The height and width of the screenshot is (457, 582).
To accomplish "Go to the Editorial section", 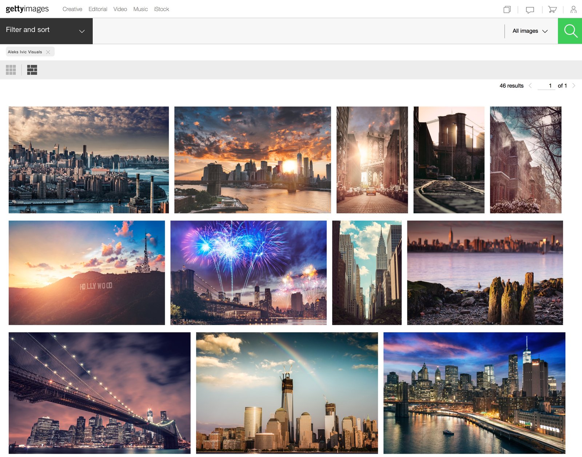I will (x=98, y=9).
